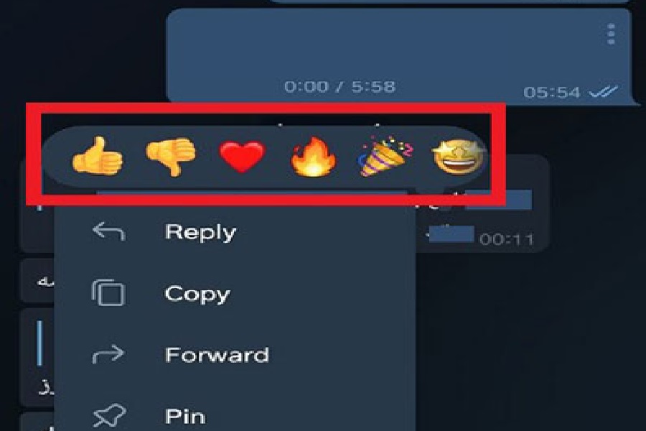The height and width of the screenshot is (431, 646).
Task: Add the fire emoji reaction
Action: coord(313,157)
